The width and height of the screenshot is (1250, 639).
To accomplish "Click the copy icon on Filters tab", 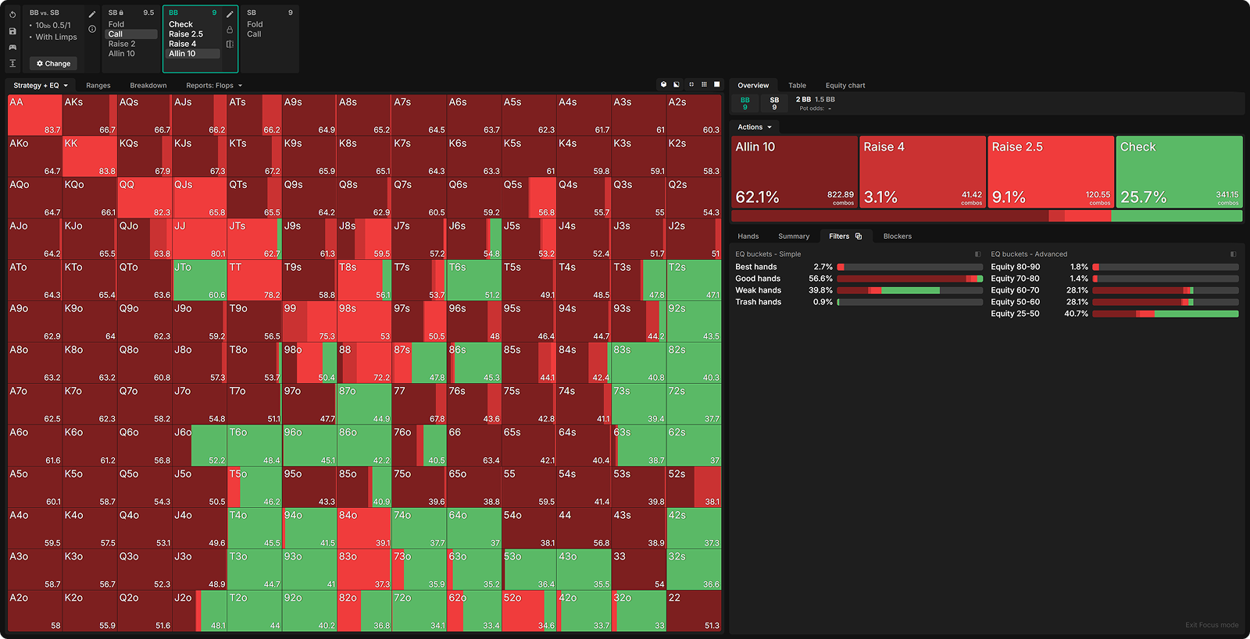I will [859, 236].
